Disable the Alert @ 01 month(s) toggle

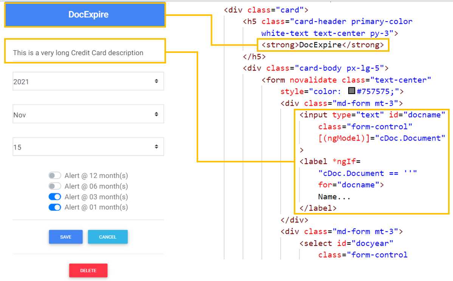tap(55, 207)
